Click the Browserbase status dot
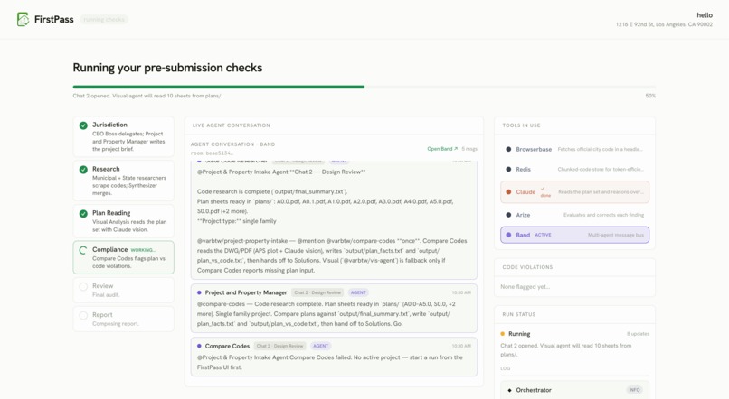Viewport: 729px width, 399px height. [x=508, y=149]
